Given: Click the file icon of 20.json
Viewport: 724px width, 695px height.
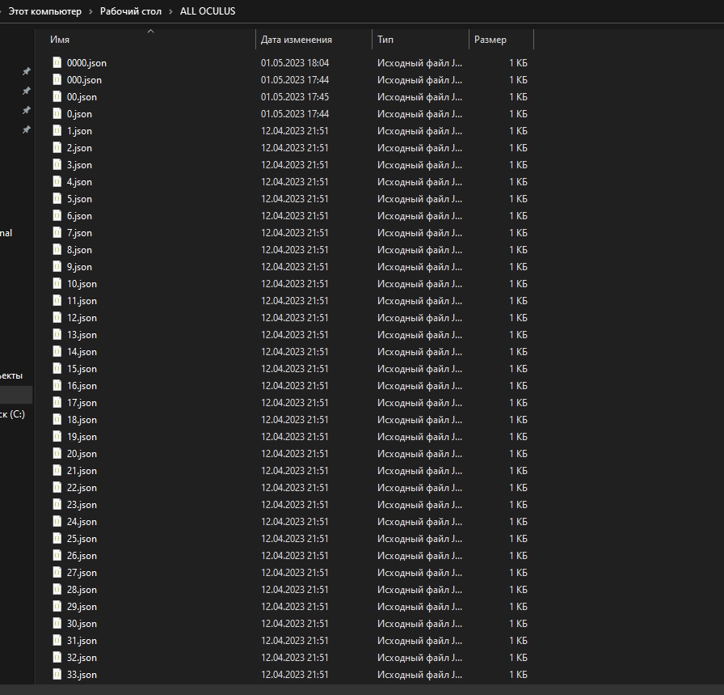Looking at the screenshot, I should (x=57, y=453).
